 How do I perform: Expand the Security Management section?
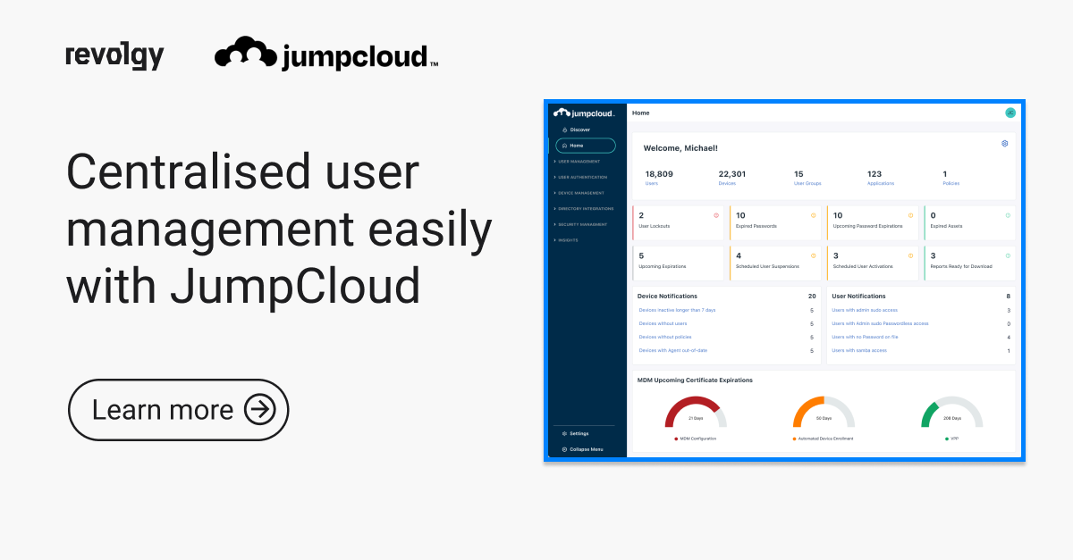pos(581,224)
